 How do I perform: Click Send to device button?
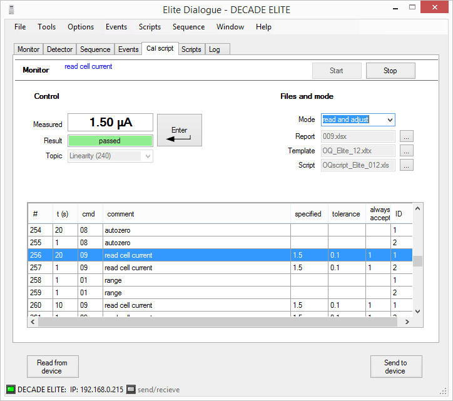coord(396,367)
